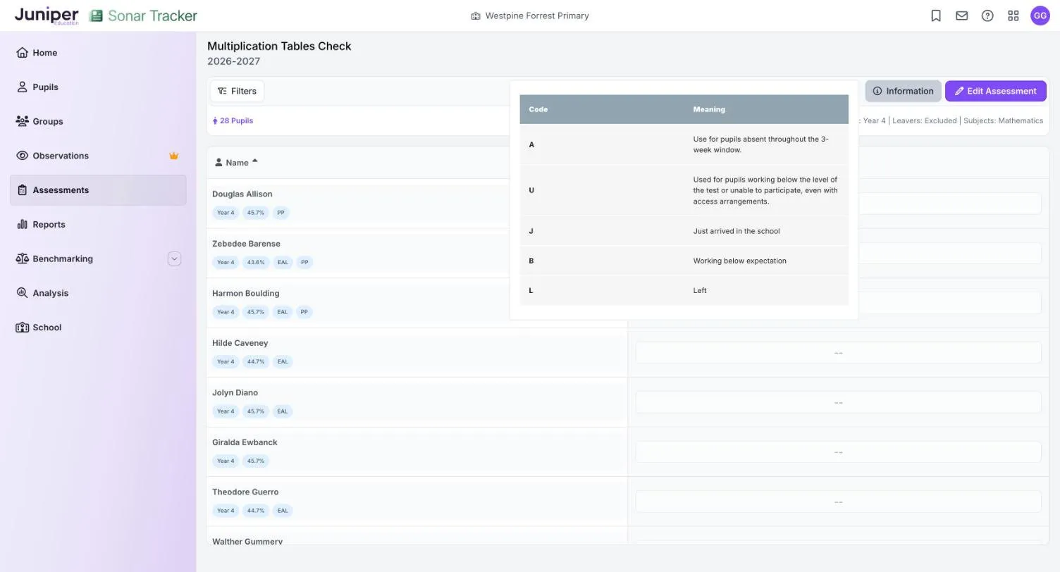Click the Year 4 tag under Giralda Ewbanck
1060x572 pixels.
[226, 461]
